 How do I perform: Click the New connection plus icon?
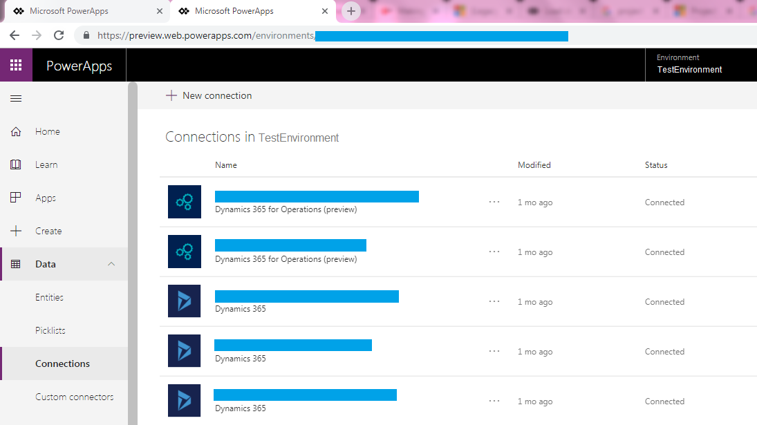coord(171,95)
